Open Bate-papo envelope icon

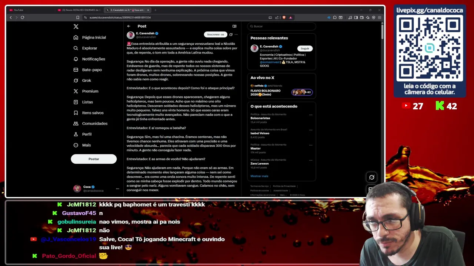(x=76, y=69)
